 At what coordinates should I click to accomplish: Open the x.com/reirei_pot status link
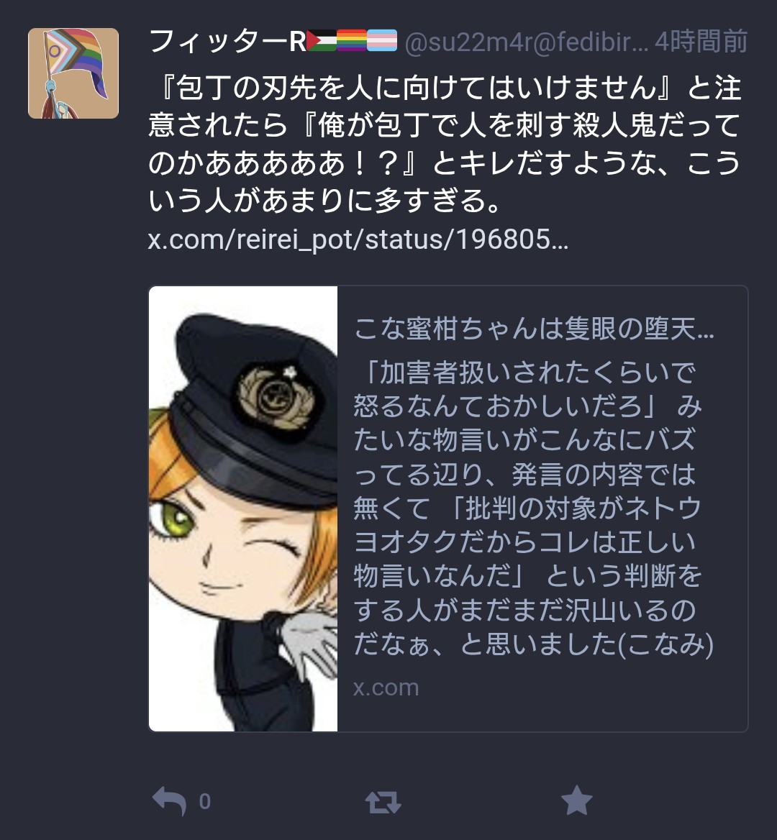[x=358, y=239]
